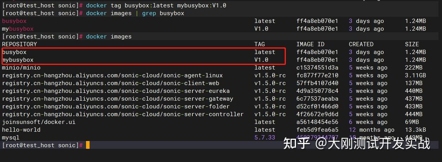
Task: Click the SIZE column header
Action: click(412, 44)
